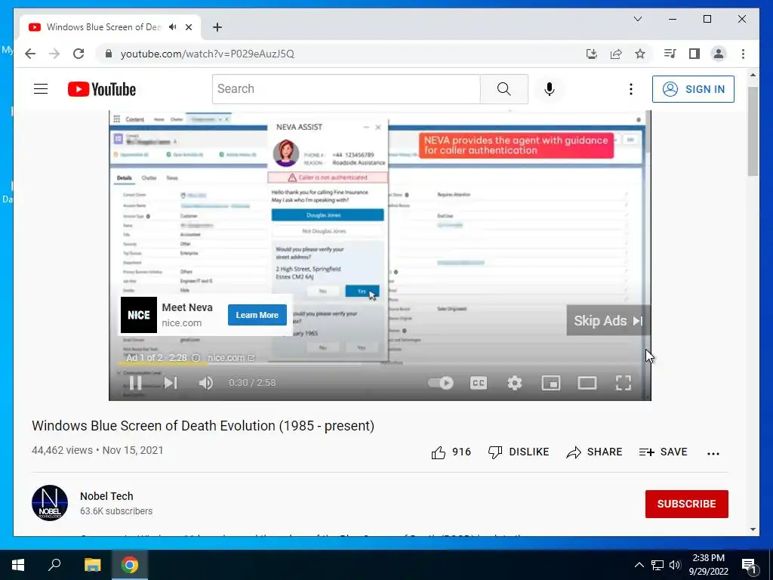Select the Windows Blue Screen of Death tab

point(103,27)
